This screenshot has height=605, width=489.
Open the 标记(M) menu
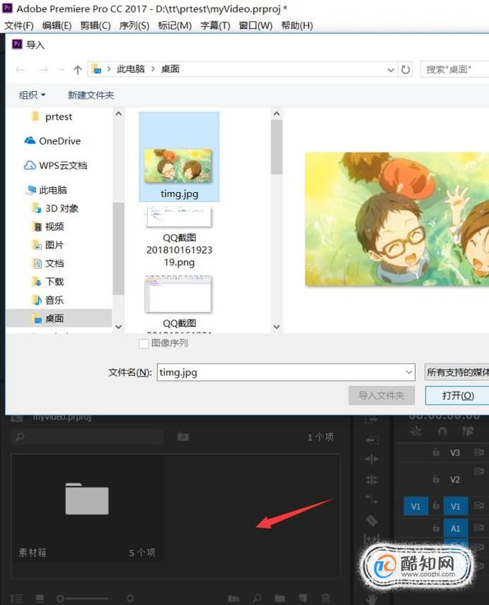(174, 26)
